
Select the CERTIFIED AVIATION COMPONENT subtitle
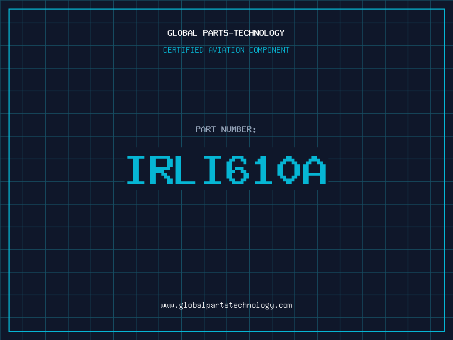click(226, 50)
